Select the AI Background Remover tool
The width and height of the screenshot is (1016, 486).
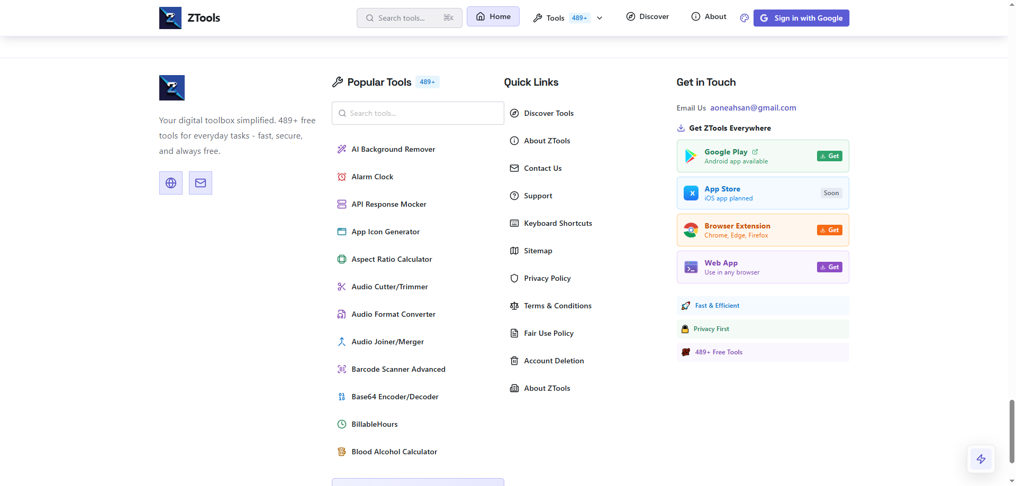point(393,149)
